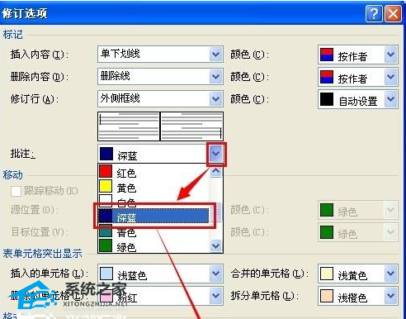
Task: Open the 插入内容 style dropdown
Action: tap(216, 54)
